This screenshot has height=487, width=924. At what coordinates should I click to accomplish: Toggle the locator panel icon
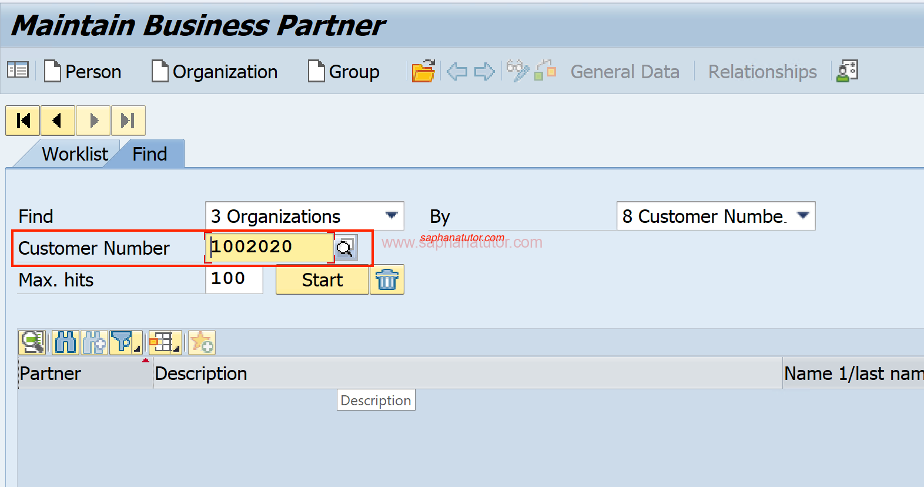tap(18, 71)
